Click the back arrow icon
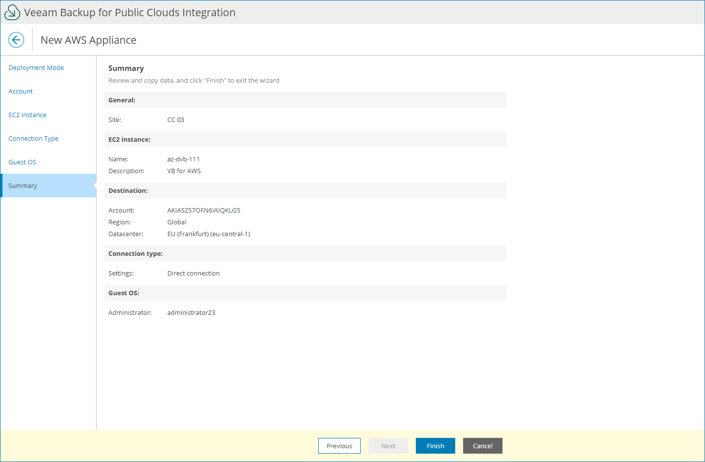This screenshot has width=705, height=462. [x=16, y=40]
